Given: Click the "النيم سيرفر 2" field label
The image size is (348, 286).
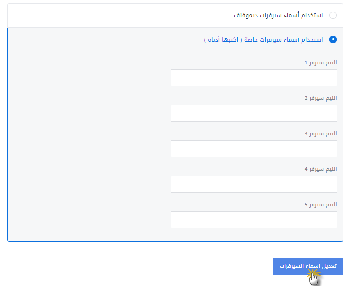Looking at the screenshot, I should 321,98.
